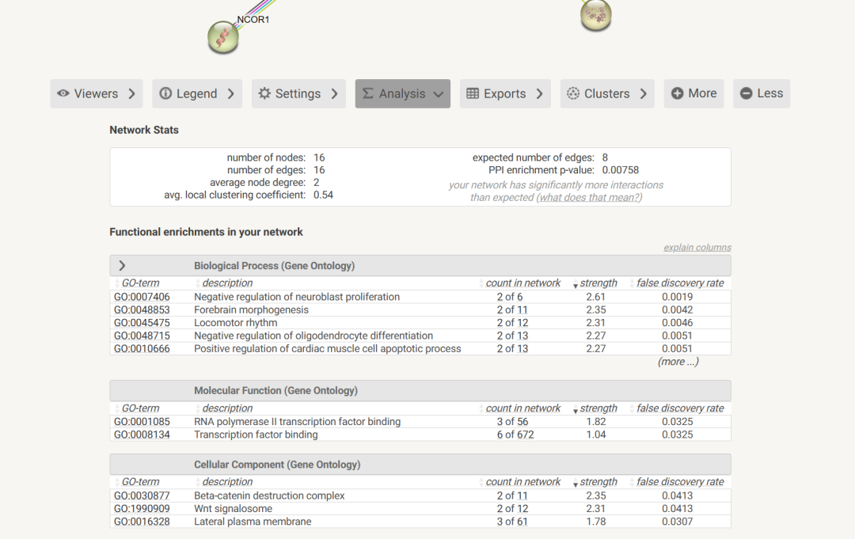Open the Exports tab arrow

(539, 93)
